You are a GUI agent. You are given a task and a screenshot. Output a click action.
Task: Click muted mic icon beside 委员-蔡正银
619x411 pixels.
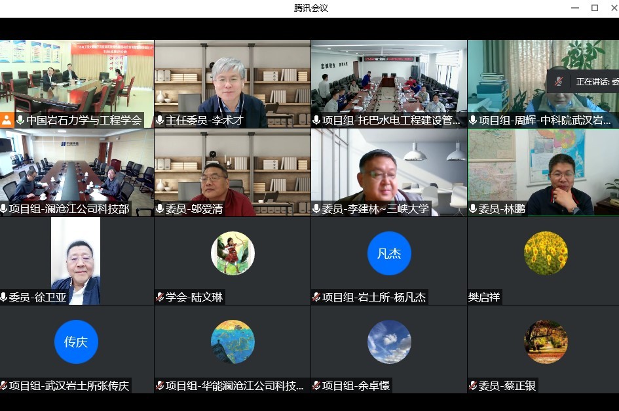473,386
